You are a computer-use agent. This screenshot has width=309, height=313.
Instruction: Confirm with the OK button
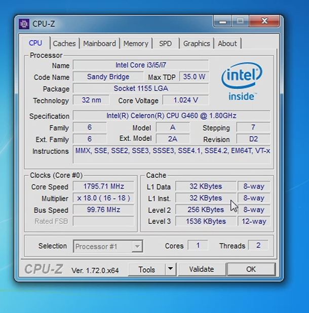(x=251, y=269)
